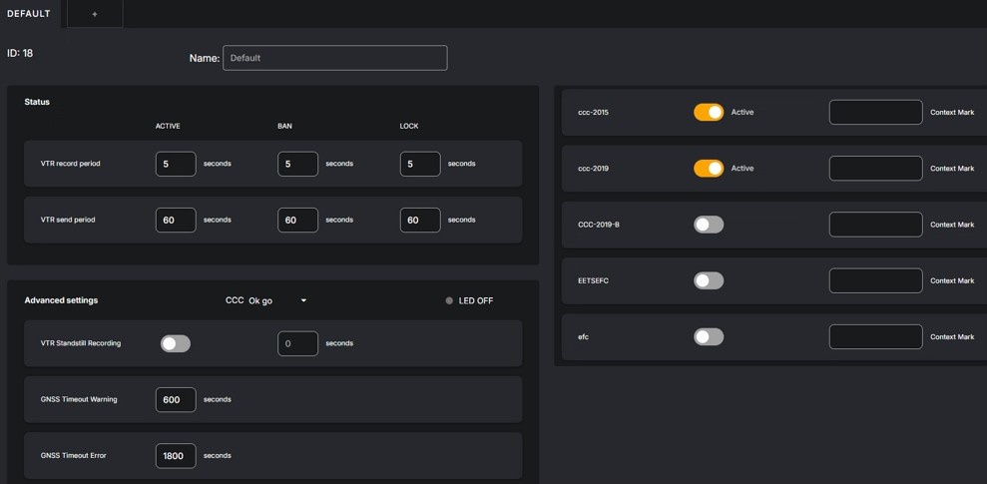Click ccc-2015 Context Mark field
The image size is (987, 484).
875,112
